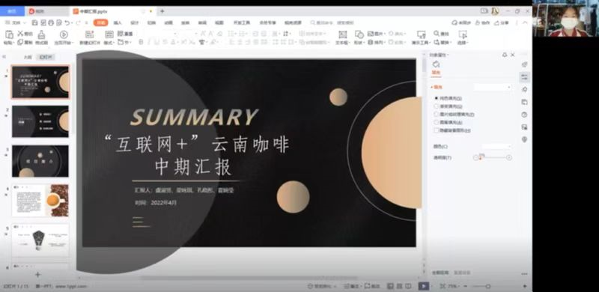Viewport: 599px width, 292px height.
Task: Click the play slideshow button in status bar
Action: point(424,286)
